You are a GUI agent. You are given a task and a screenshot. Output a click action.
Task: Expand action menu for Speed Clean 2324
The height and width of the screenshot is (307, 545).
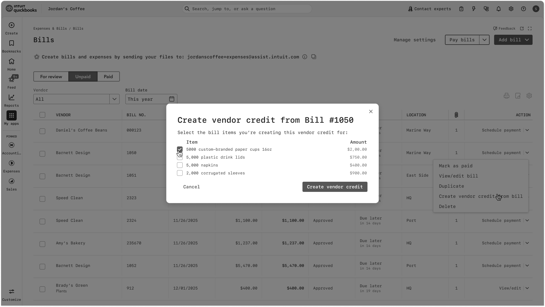(527, 220)
